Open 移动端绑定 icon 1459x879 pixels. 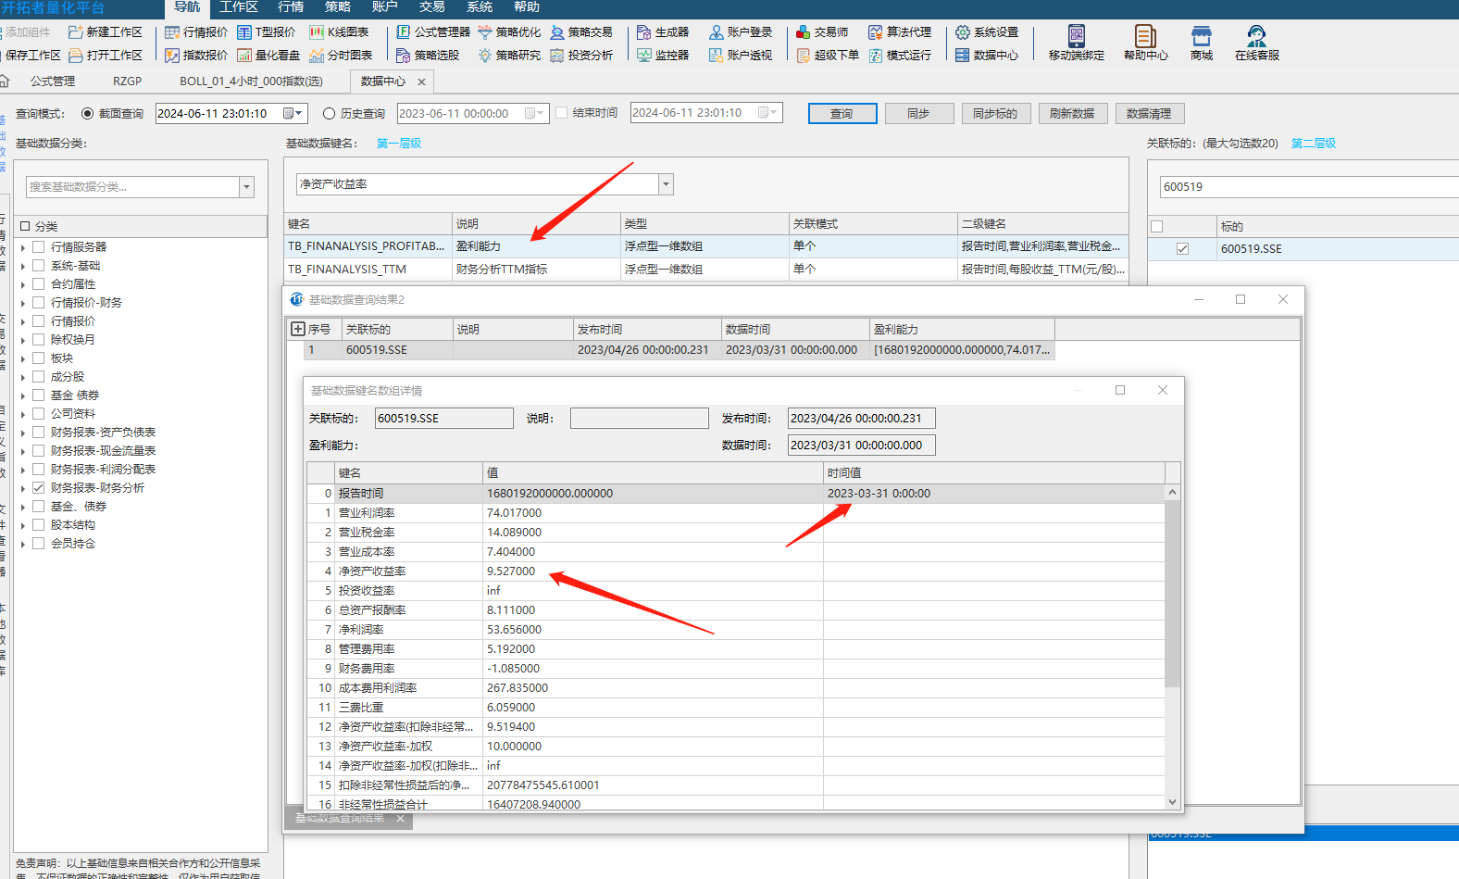pos(1076,43)
